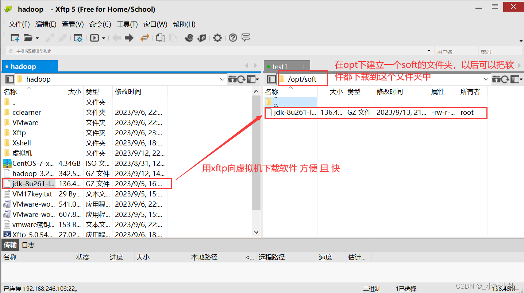Click the forward navigation arrow
Image resolution: width=524 pixels, height=293 pixels.
click(x=128, y=38)
